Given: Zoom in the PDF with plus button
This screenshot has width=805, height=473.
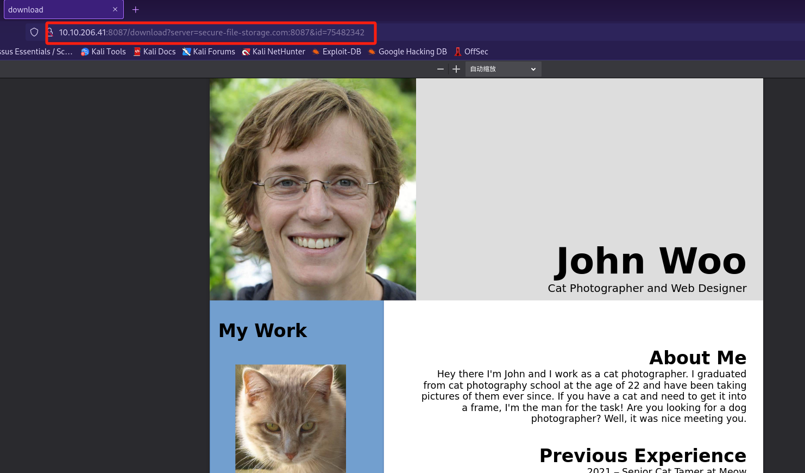Looking at the screenshot, I should (456, 69).
